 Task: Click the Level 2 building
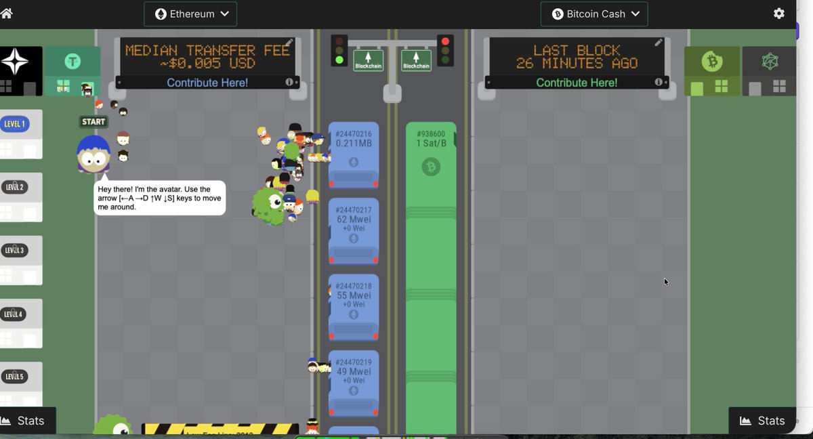pyautogui.click(x=20, y=197)
